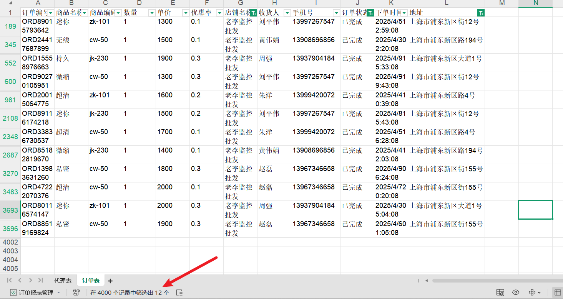Select the normal grid view icon
The width and height of the screenshot is (563, 299).
point(557,292)
